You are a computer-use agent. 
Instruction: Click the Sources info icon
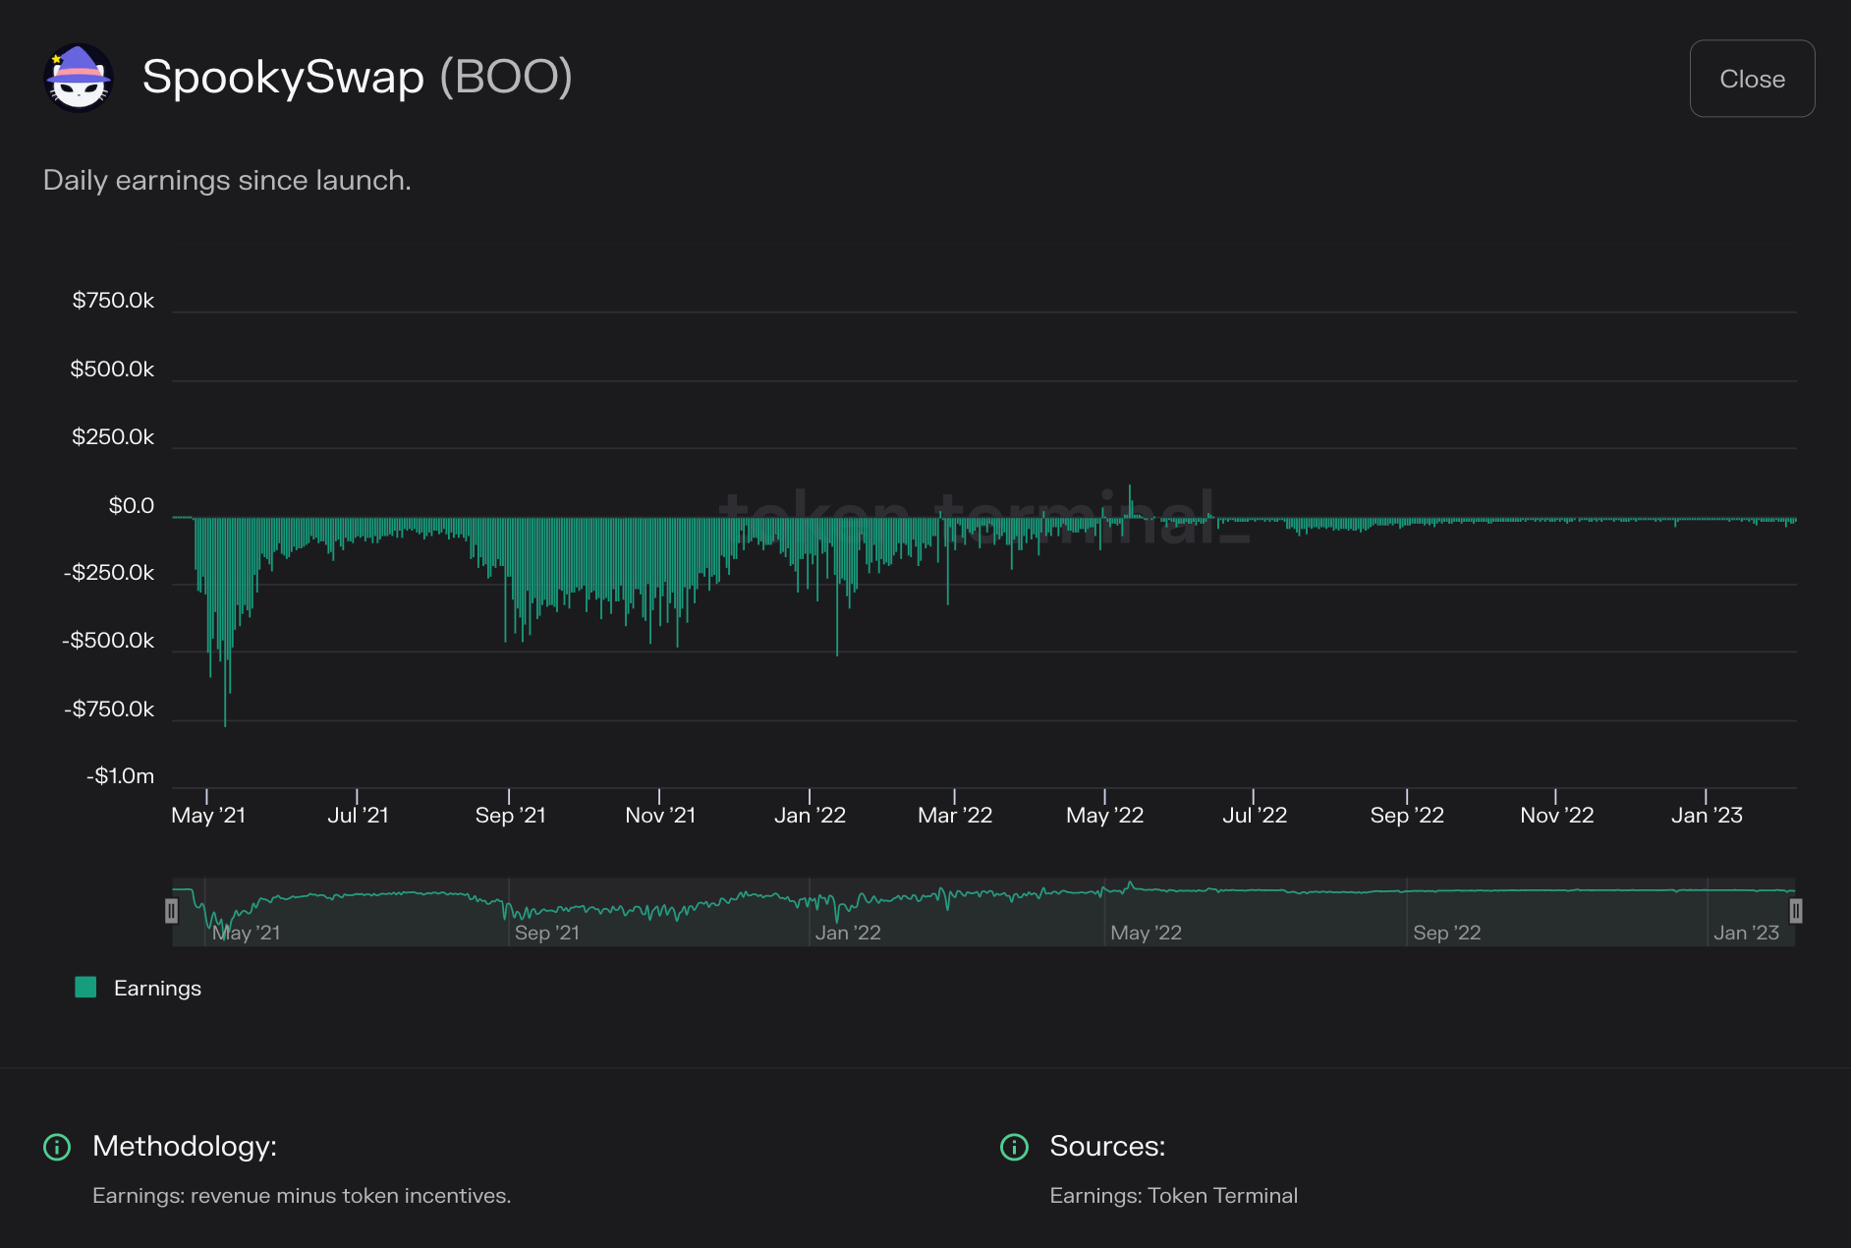pyautogui.click(x=1014, y=1147)
